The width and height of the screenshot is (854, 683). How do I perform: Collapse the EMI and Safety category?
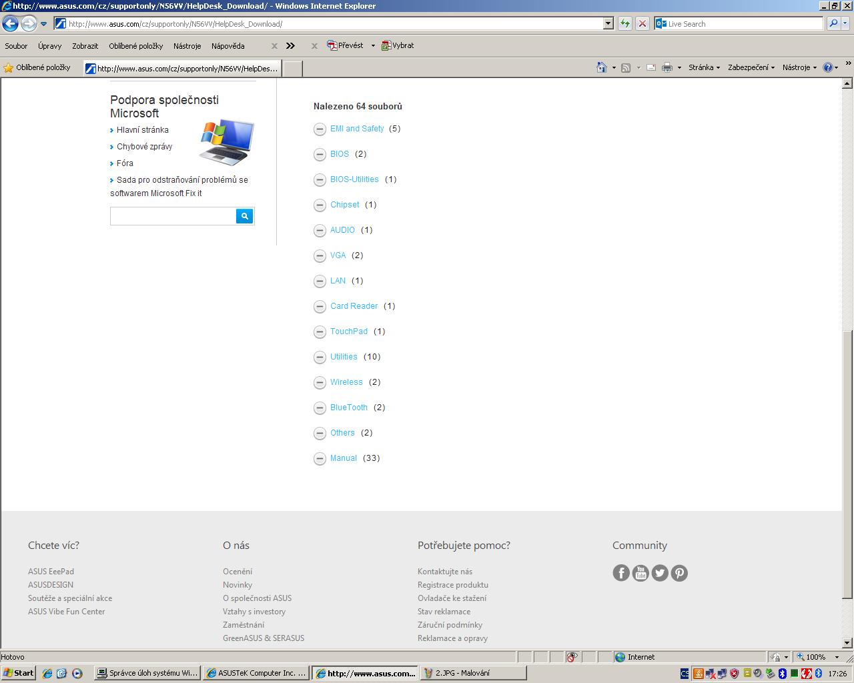click(320, 129)
